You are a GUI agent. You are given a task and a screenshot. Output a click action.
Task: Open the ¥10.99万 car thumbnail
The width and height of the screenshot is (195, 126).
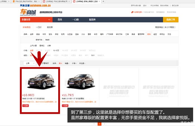(41, 82)
